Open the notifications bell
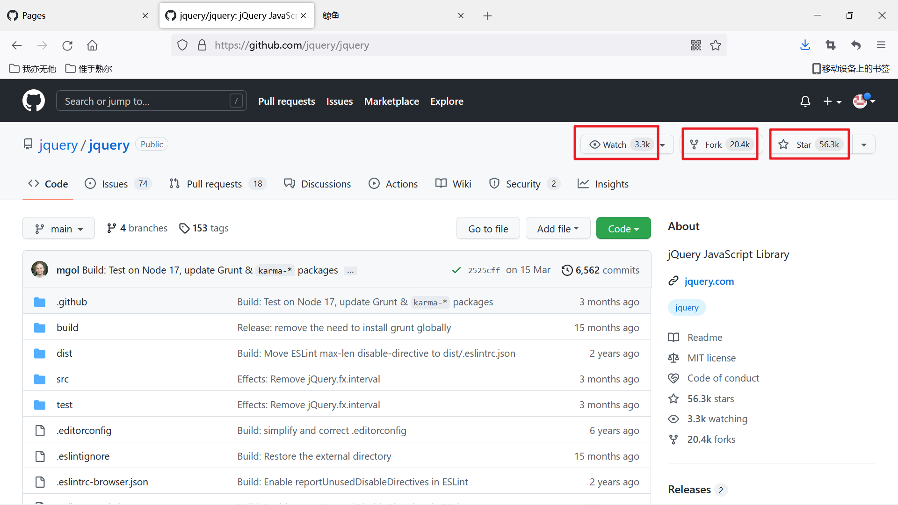This screenshot has width=898, height=505. pos(805,101)
